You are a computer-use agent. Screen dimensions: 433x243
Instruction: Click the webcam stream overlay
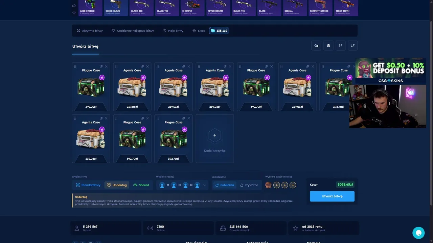[x=388, y=106]
